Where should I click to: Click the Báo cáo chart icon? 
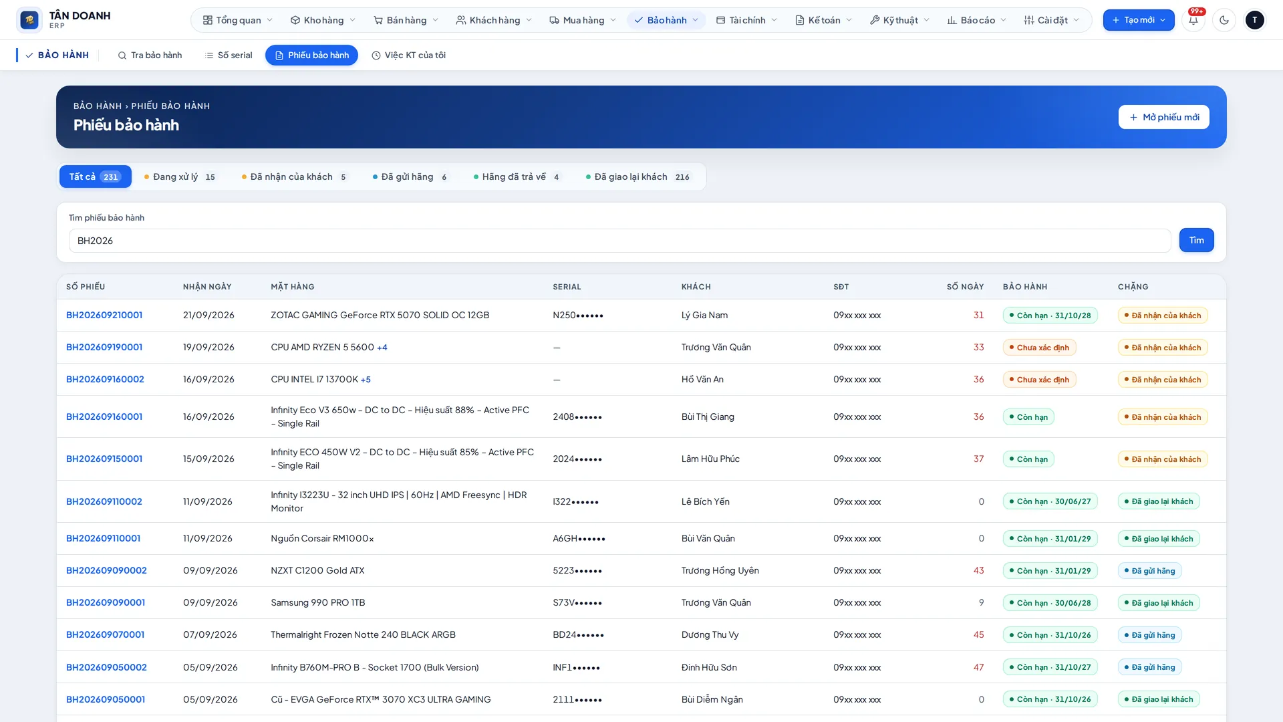click(x=952, y=20)
